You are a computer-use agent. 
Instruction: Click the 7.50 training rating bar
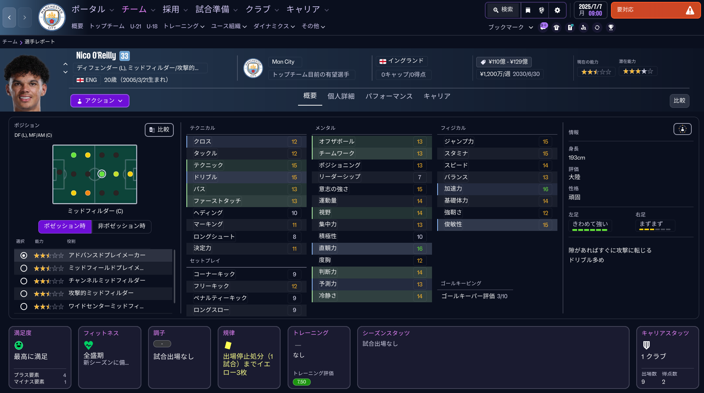click(x=301, y=382)
